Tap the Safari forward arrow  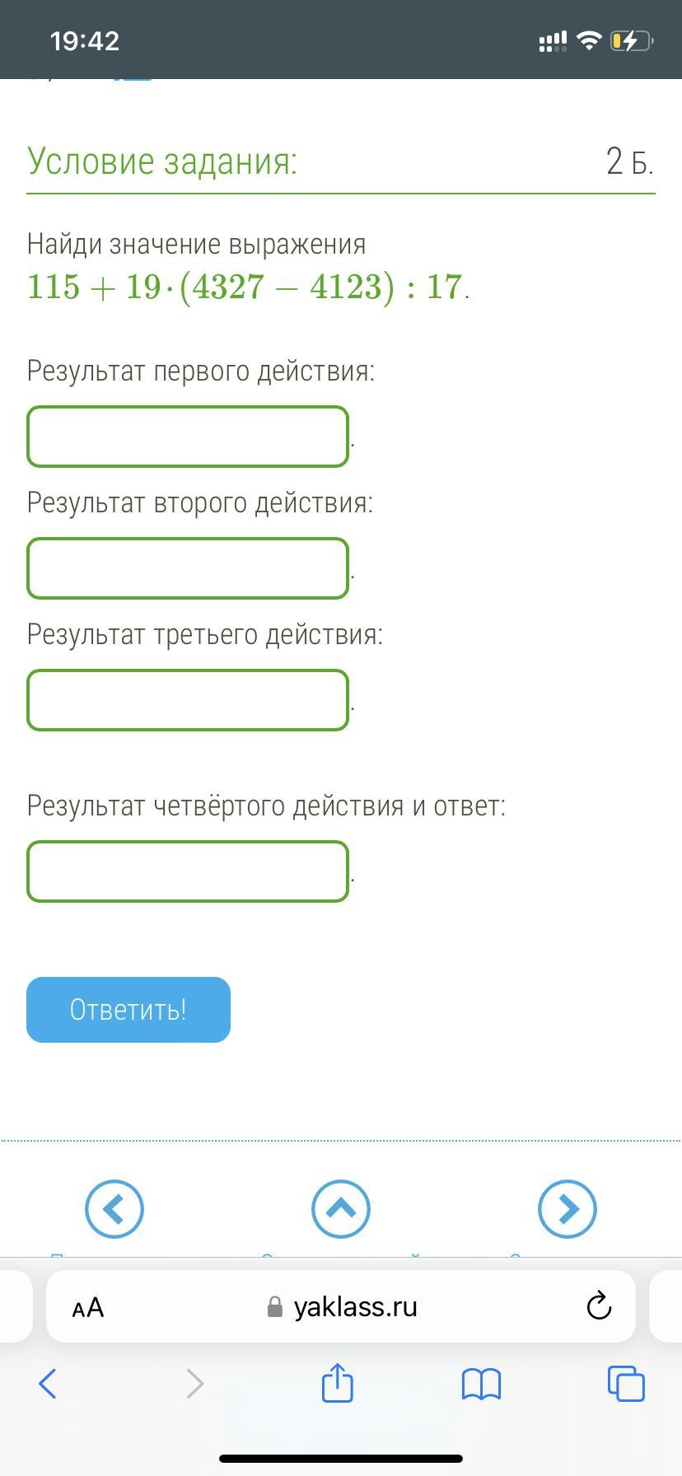(x=194, y=1384)
